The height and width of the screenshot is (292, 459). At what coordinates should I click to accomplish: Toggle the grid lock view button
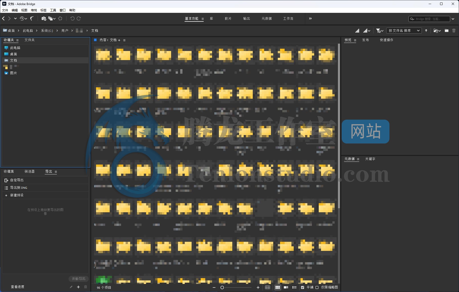pyautogui.click(x=267, y=287)
